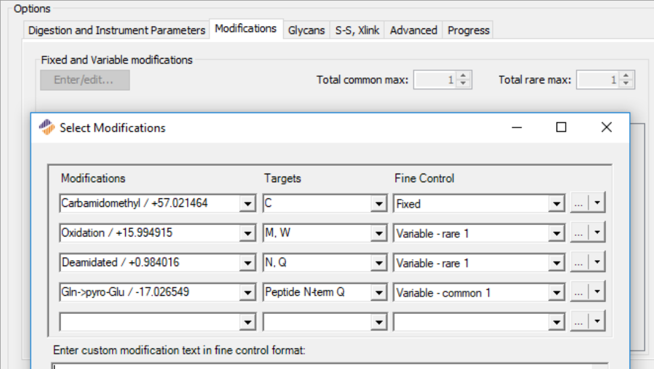Image resolution: width=654 pixels, height=369 pixels.
Task: Click the ellipsis button in Gln->pyro-Glu row
Action: click(578, 292)
